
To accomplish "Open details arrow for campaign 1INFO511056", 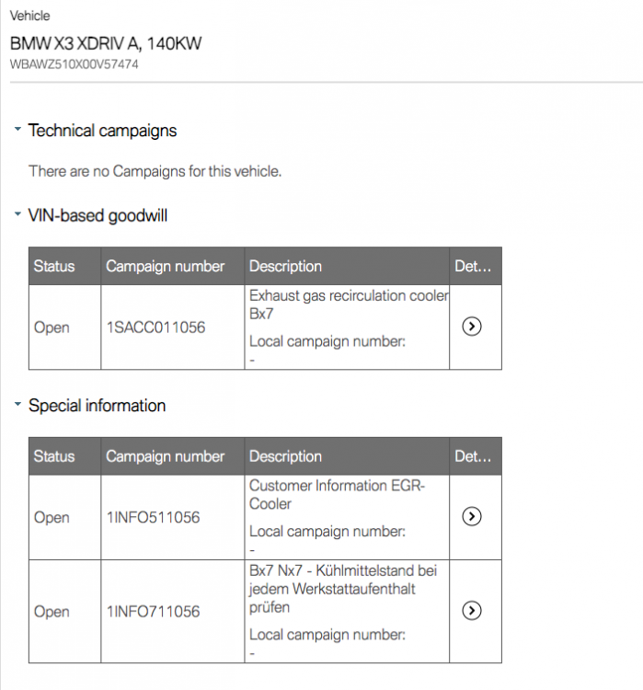I will [472, 517].
